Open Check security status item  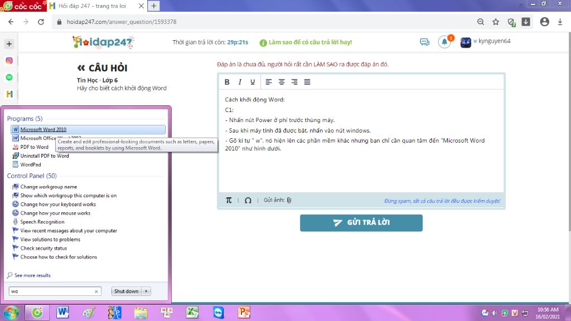click(x=43, y=248)
